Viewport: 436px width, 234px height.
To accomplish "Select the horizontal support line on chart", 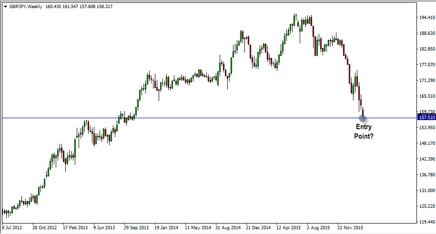I will 191,118.
